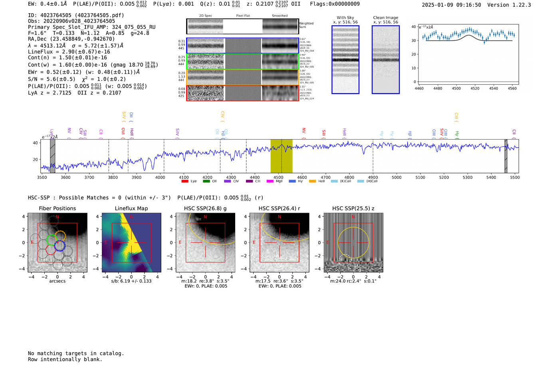Select the Fiber Positions image panel

57,243
